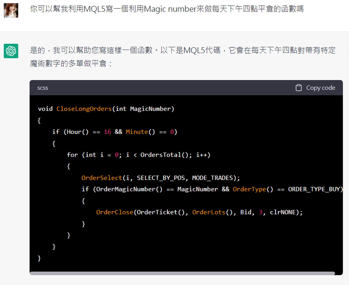Click the OrderClose line in the code
The height and width of the screenshot is (285, 349).
tap(115, 212)
